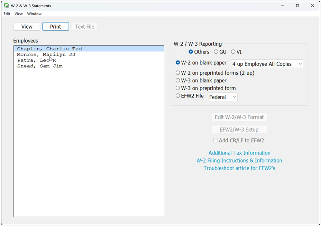Minimize the W-2 & W-3 Statements window

[x=282, y=6]
